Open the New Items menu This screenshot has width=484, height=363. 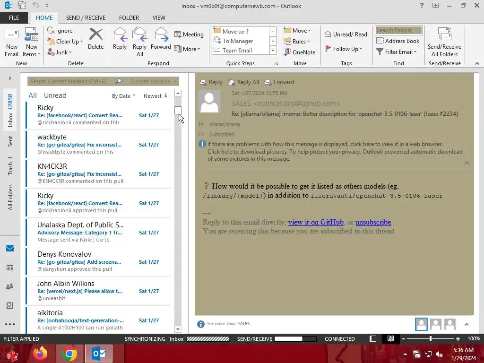click(32, 43)
